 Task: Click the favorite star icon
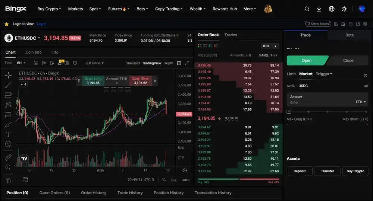pos(6,24)
